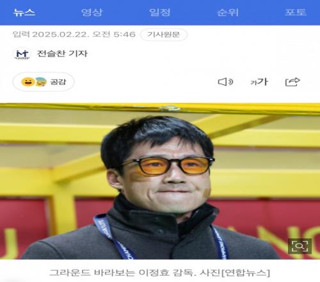Share the article via share icon

[292, 82]
